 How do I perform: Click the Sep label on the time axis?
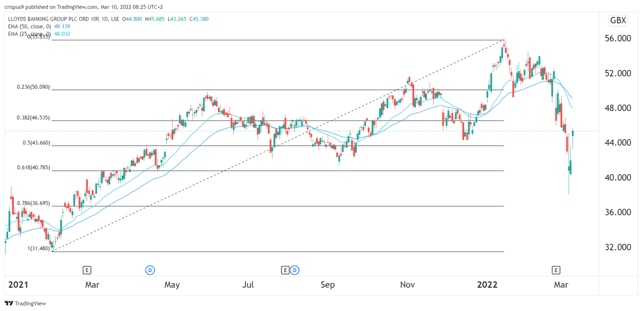[x=327, y=284]
